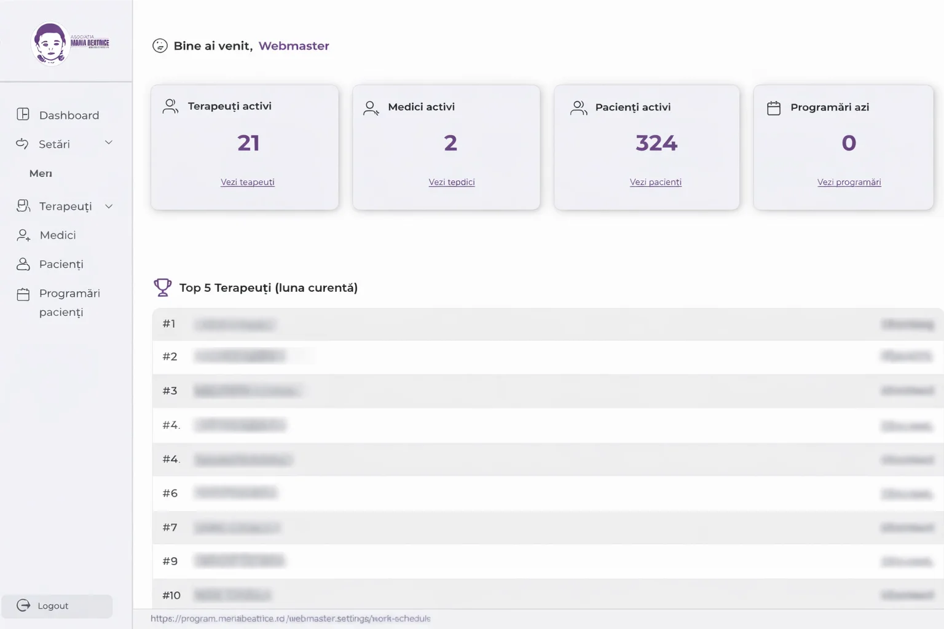Select the #1 ranked therapist row
The image size is (944, 629).
pos(547,324)
